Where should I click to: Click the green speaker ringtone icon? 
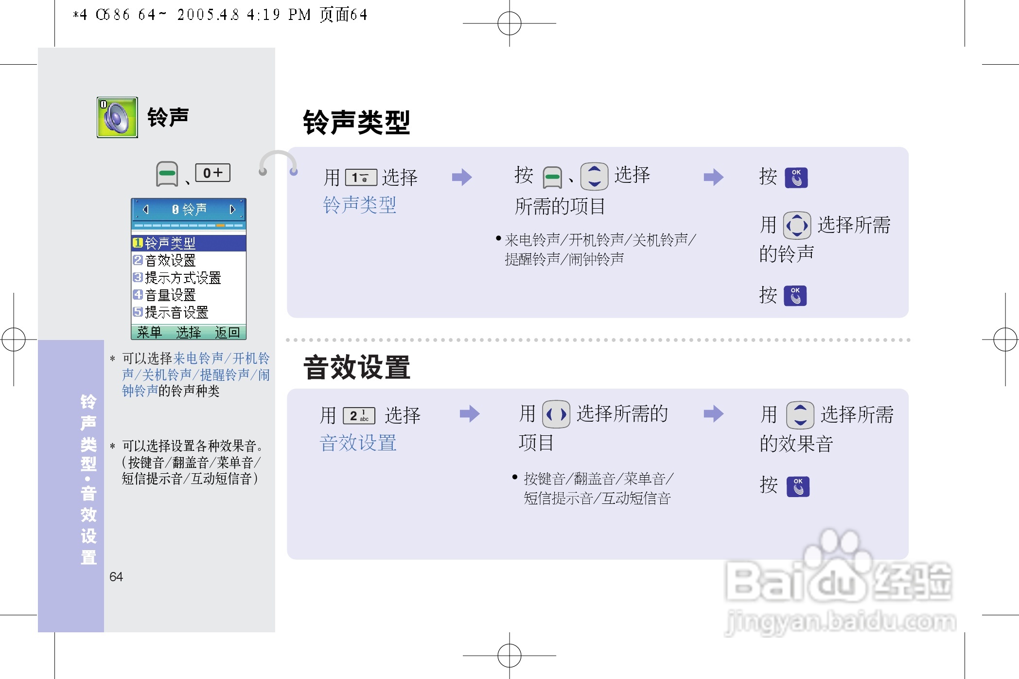pyautogui.click(x=117, y=117)
